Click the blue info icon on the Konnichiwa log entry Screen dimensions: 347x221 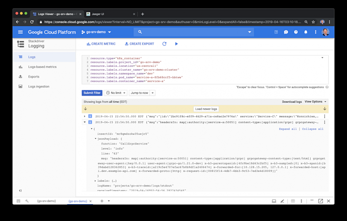tap(90, 116)
